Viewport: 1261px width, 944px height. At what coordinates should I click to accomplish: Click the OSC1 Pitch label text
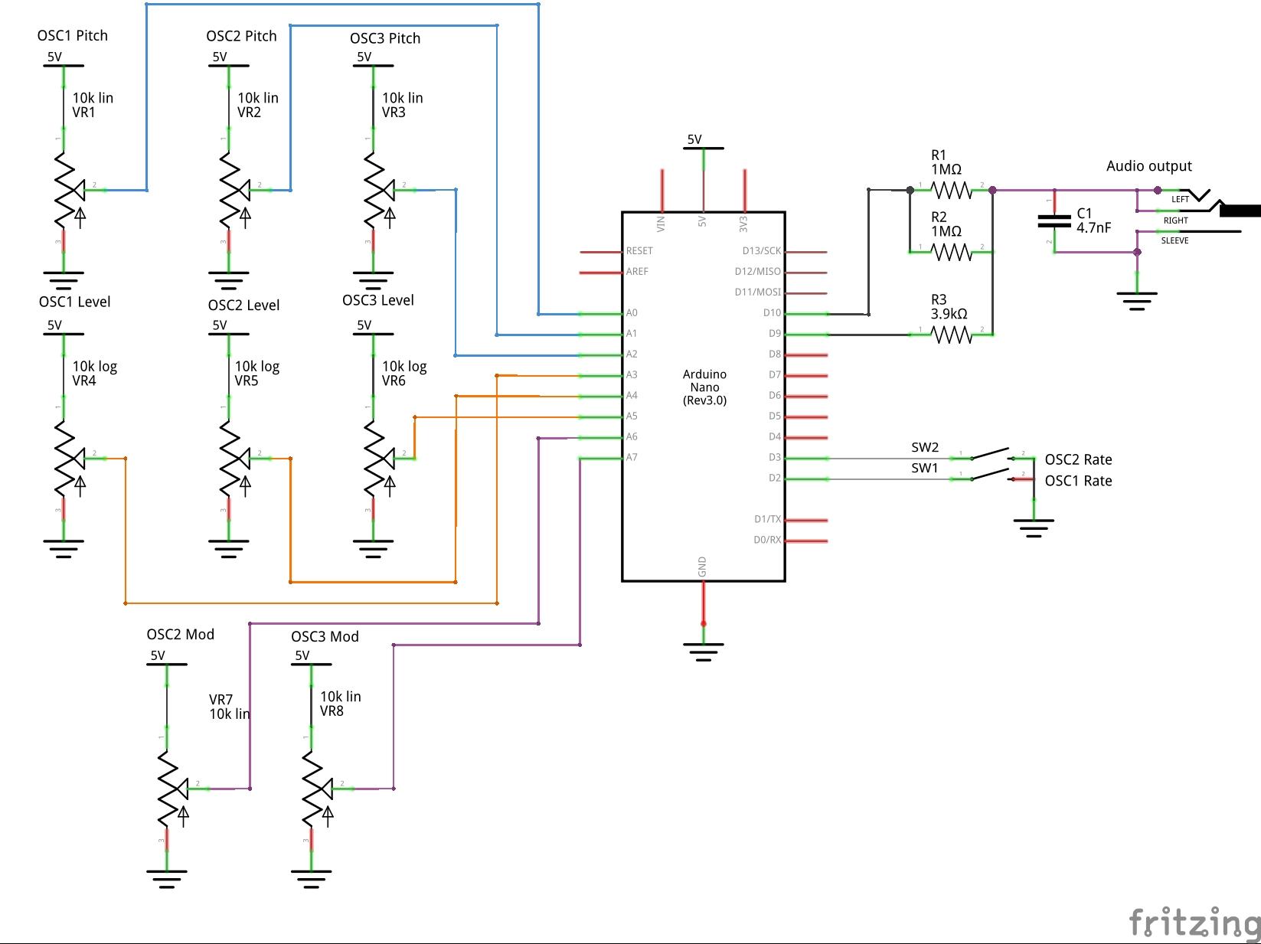[x=72, y=35]
